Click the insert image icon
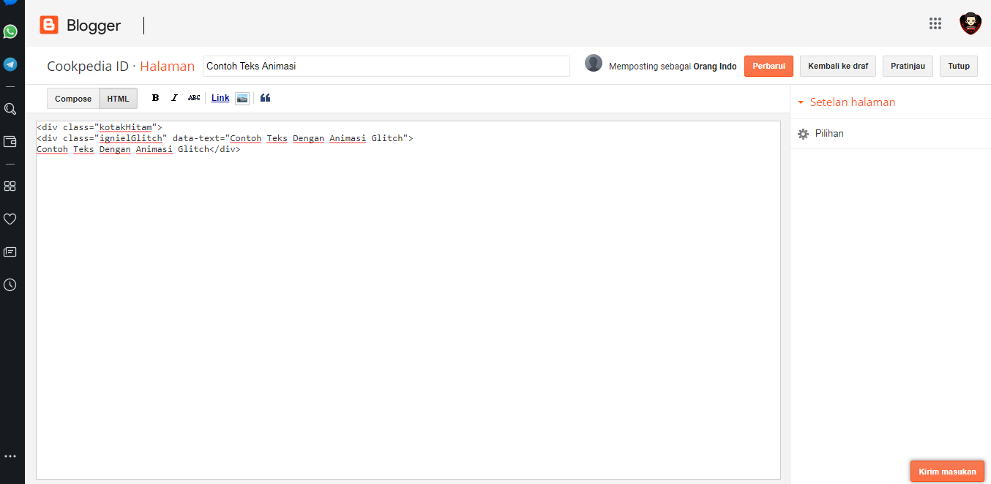Image resolution: width=991 pixels, height=484 pixels. click(x=242, y=98)
